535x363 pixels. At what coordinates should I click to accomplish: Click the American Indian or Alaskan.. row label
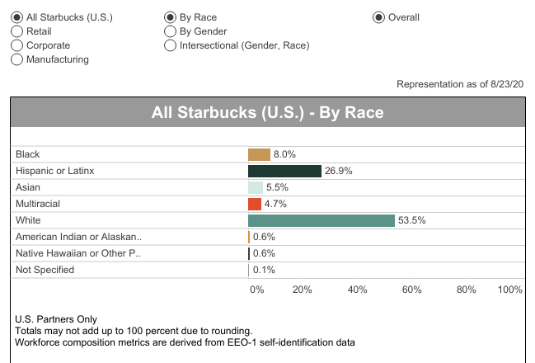pyautogui.click(x=78, y=237)
